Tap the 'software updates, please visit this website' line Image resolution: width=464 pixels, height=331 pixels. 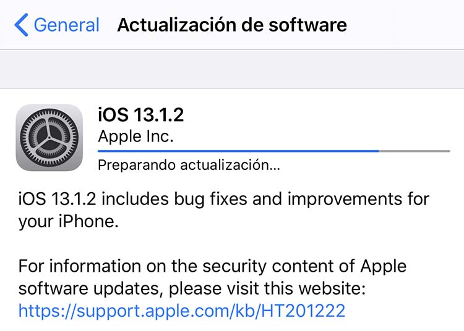pos(192,288)
